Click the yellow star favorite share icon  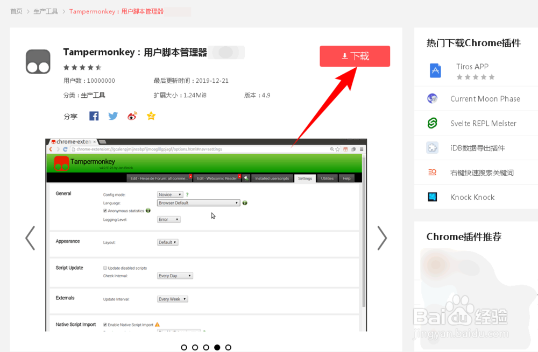151,116
